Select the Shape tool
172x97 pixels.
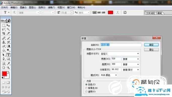coord(8,59)
